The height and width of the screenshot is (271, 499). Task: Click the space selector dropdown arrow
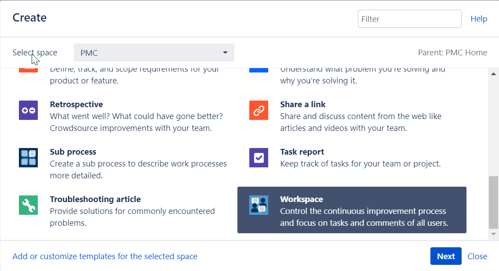[x=225, y=52]
